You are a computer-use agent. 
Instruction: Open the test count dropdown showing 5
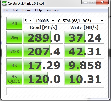28,21
